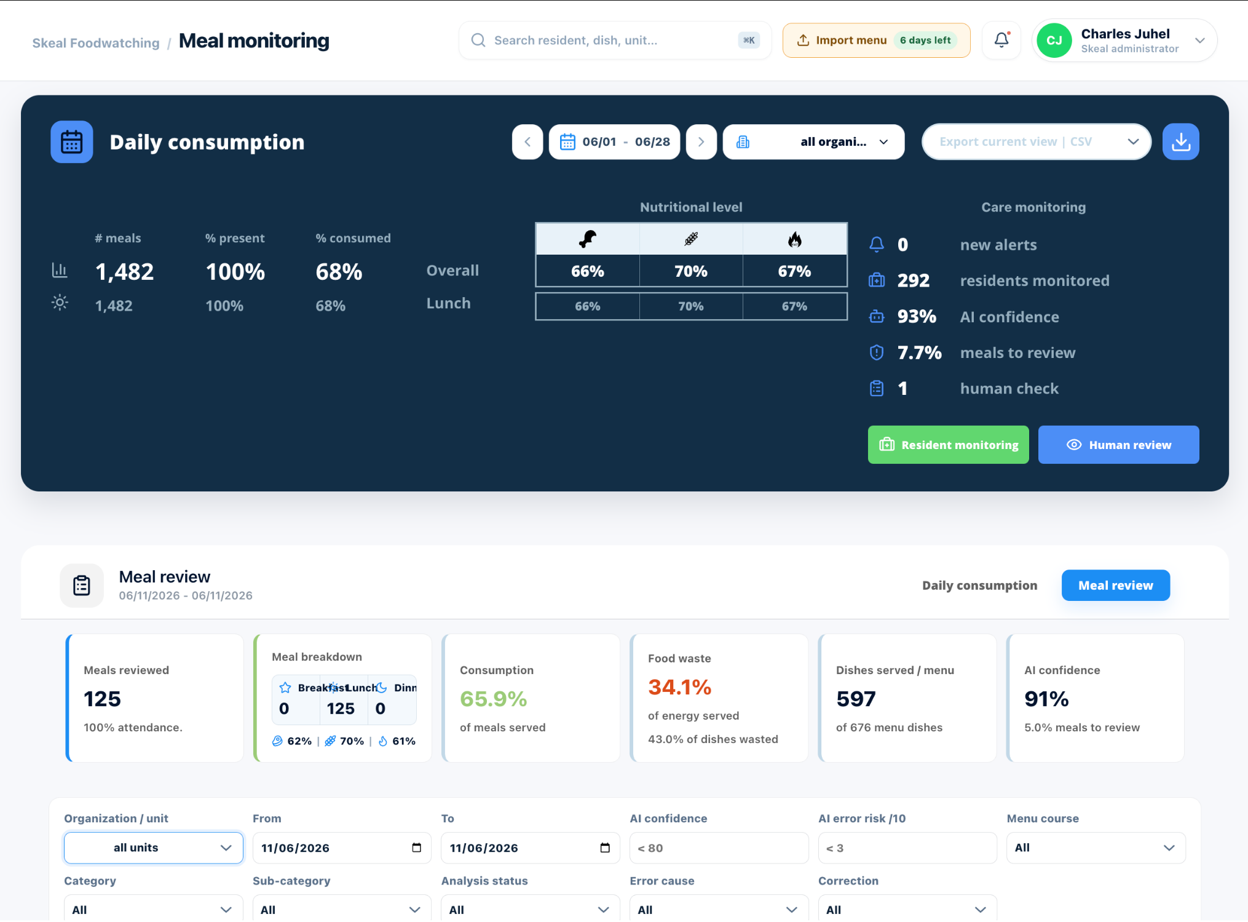Open the Correction dropdown
Image resolution: width=1248 pixels, height=922 pixels.
pos(907,909)
